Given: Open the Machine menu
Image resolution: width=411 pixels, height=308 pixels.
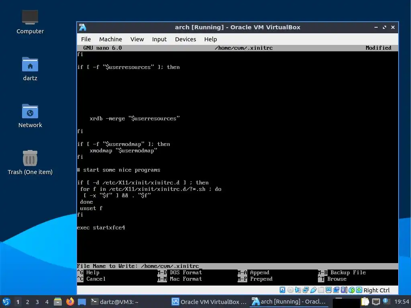Looking at the screenshot, I should click(111, 39).
